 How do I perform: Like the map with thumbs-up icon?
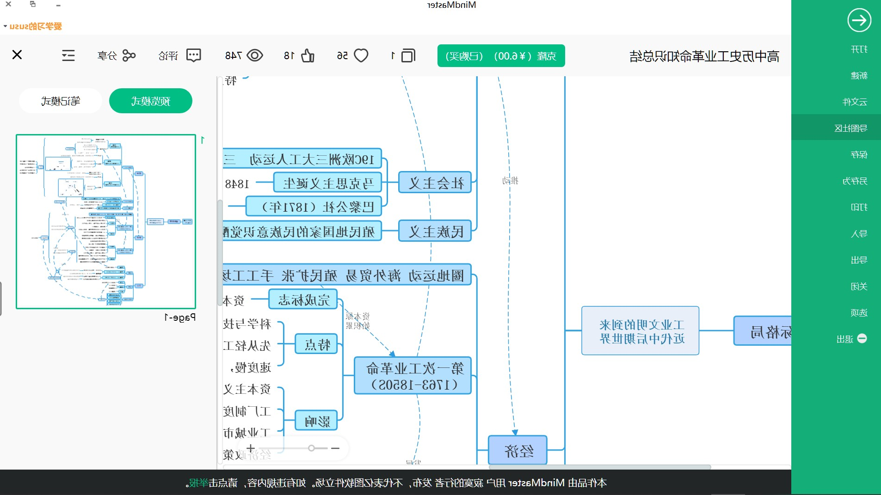(308, 55)
